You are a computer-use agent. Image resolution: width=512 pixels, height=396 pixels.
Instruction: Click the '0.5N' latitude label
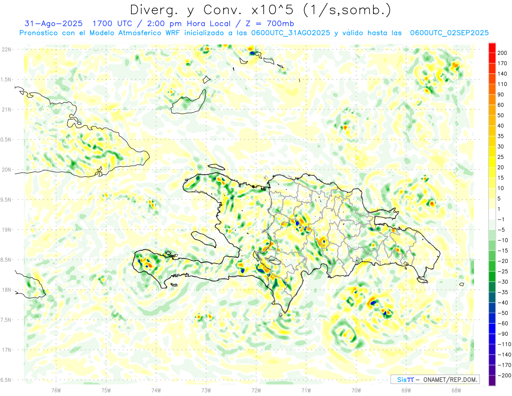(6, 140)
